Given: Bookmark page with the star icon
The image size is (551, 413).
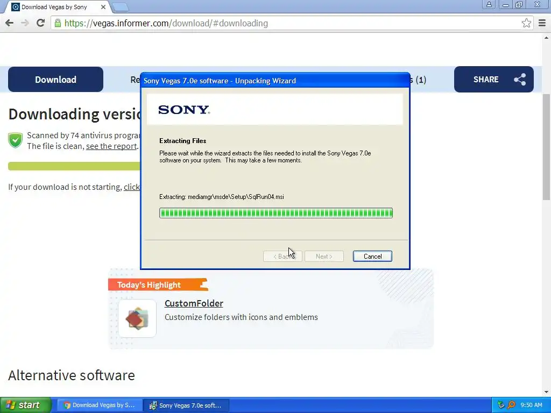Looking at the screenshot, I should coord(526,23).
